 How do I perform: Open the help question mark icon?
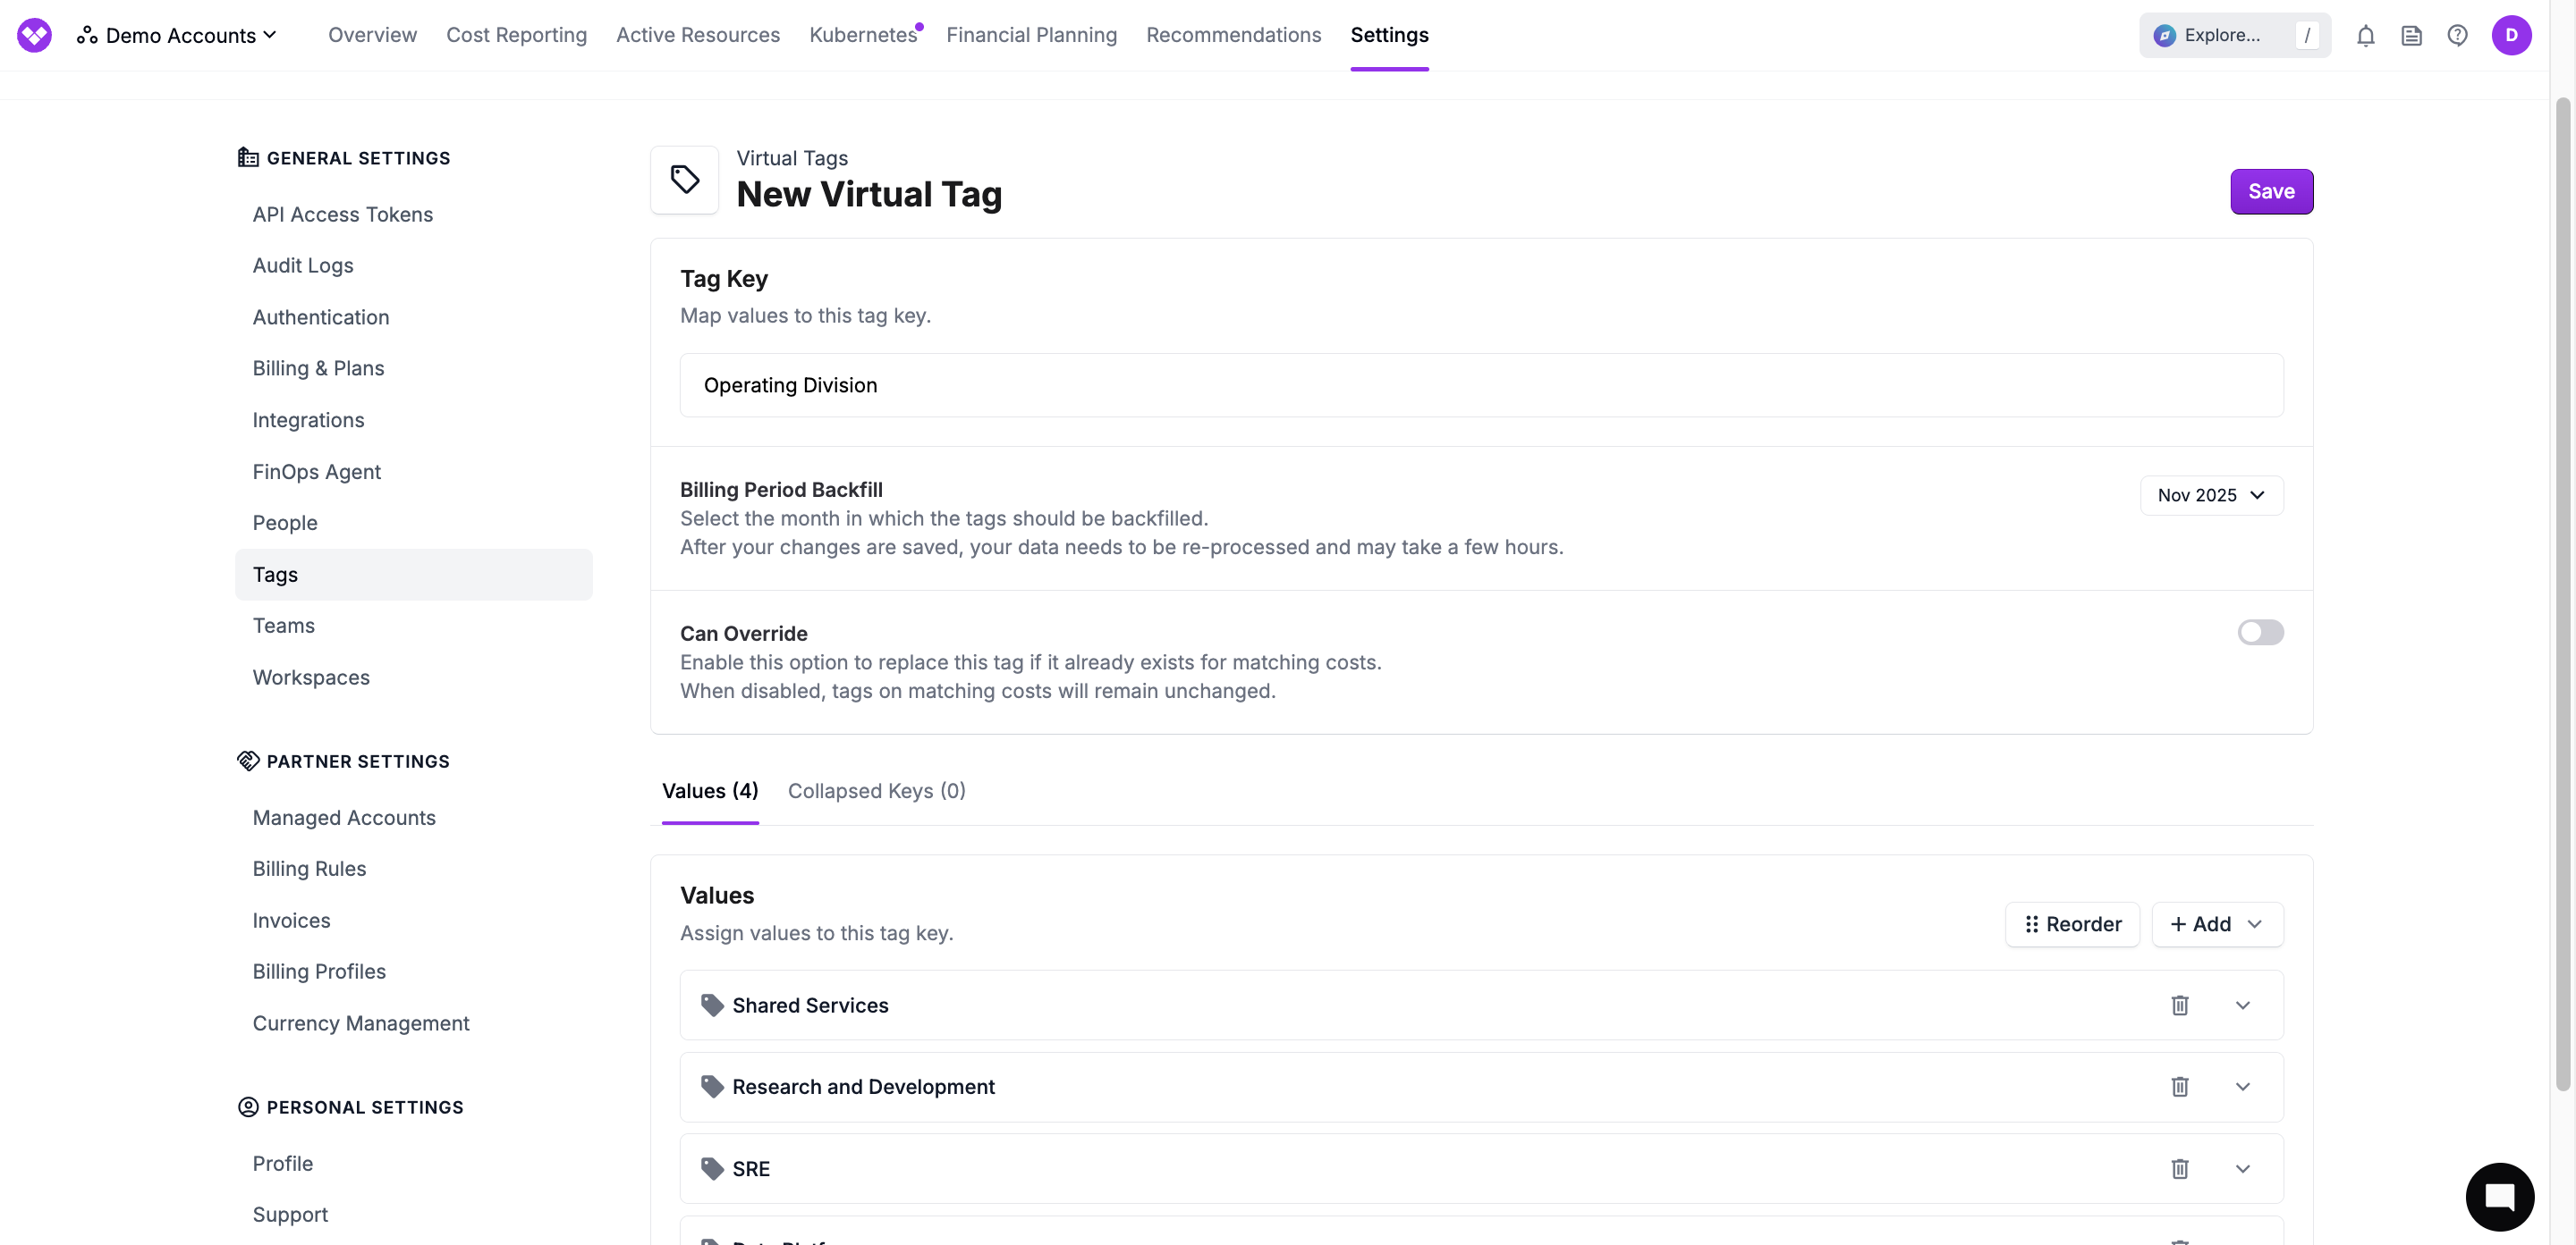pyautogui.click(x=2457, y=36)
